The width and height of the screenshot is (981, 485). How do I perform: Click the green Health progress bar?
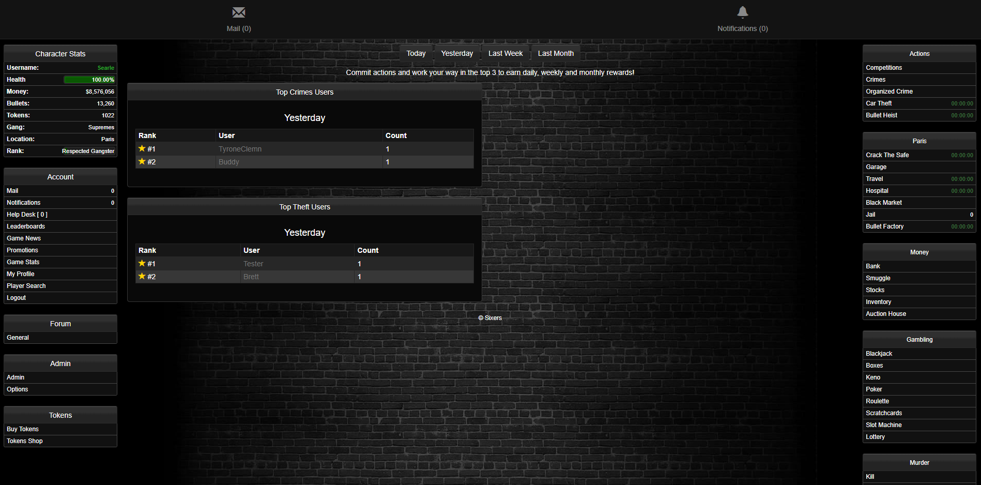[89, 80]
